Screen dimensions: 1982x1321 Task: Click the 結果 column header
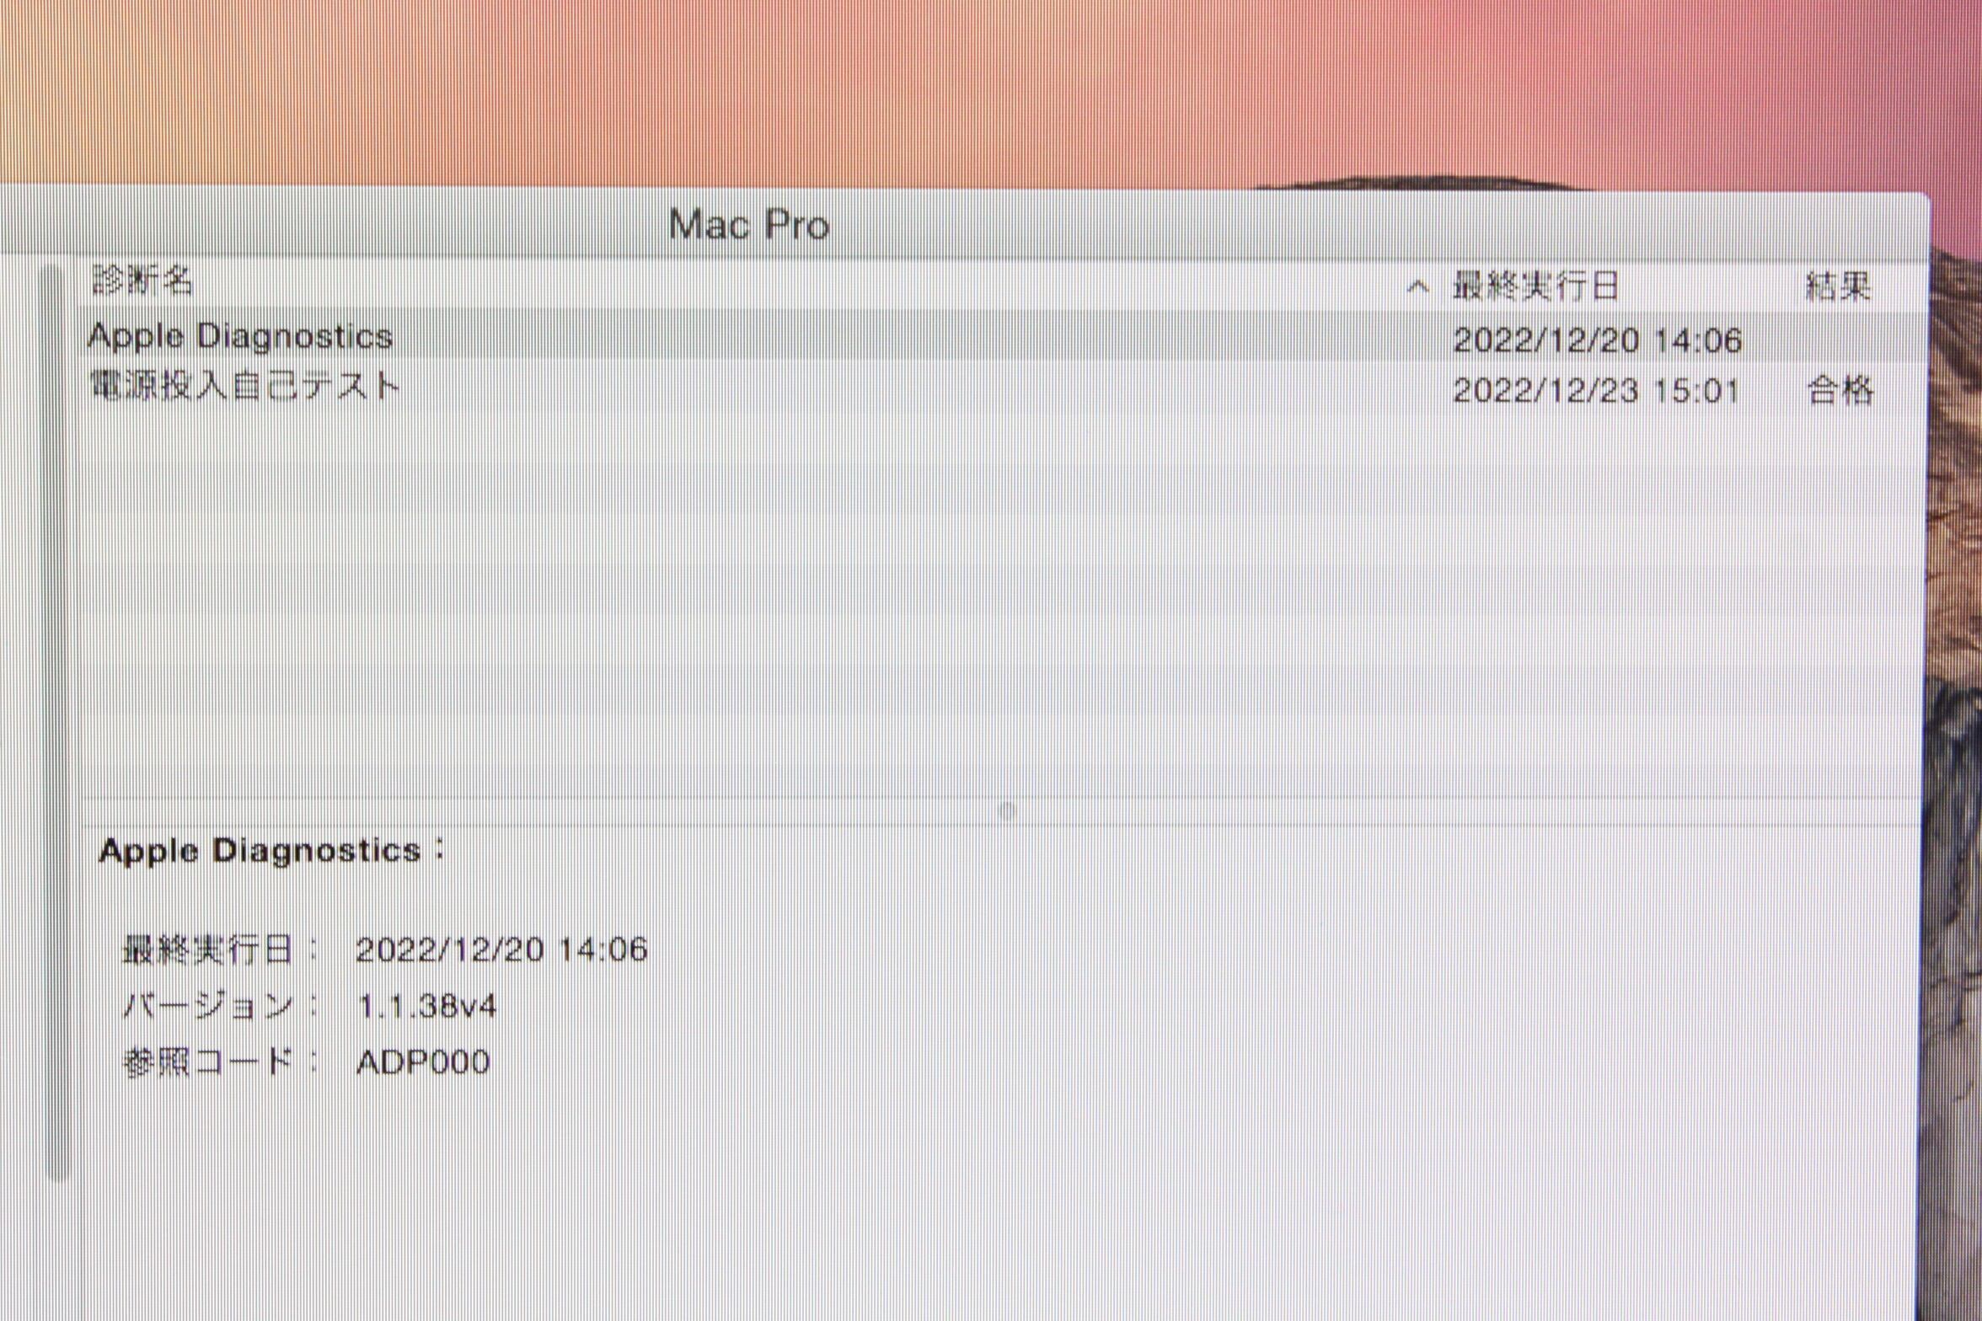point(1838,286)
